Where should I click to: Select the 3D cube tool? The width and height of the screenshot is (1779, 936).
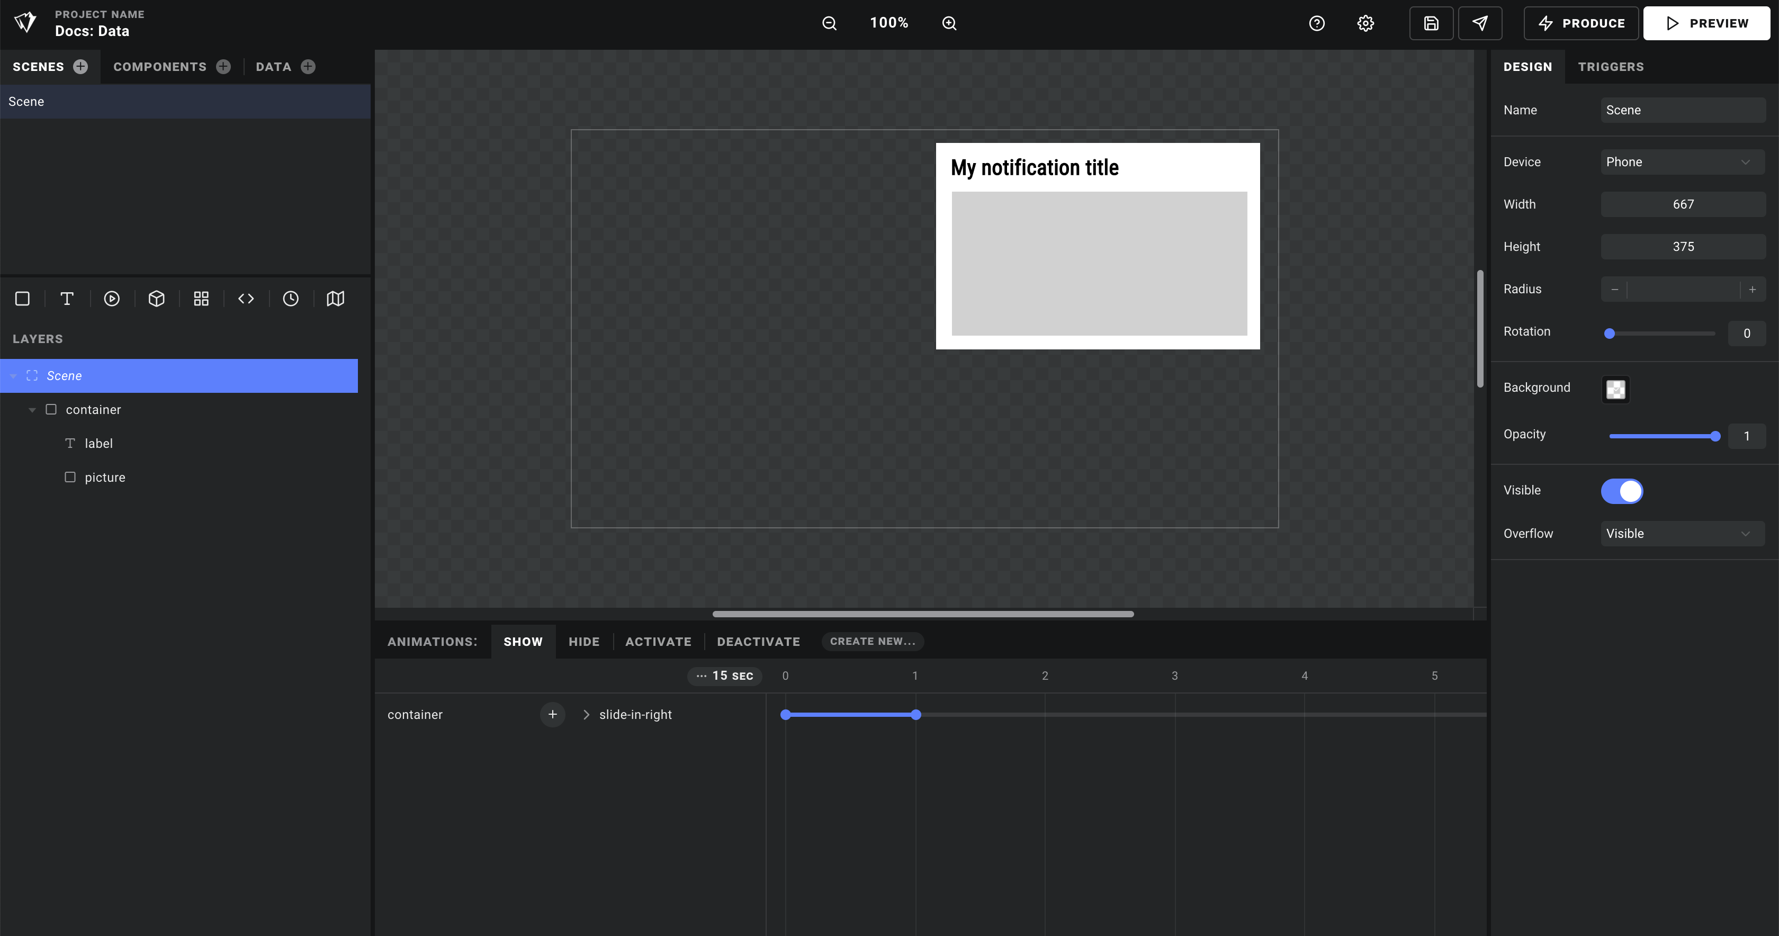[x=157, y=299]
